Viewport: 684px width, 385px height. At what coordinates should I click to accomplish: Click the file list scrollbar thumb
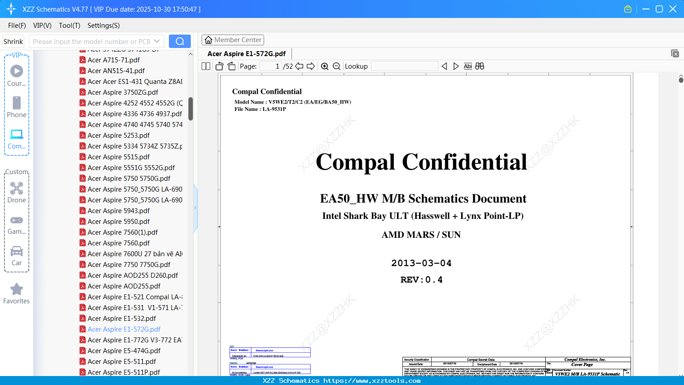[x=190, y=109]
